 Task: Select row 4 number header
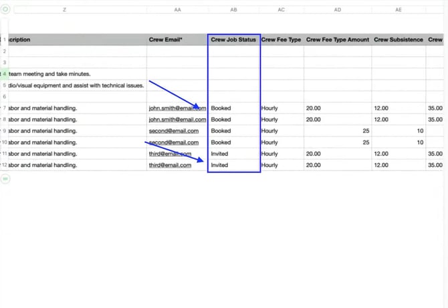click(5, 73)
